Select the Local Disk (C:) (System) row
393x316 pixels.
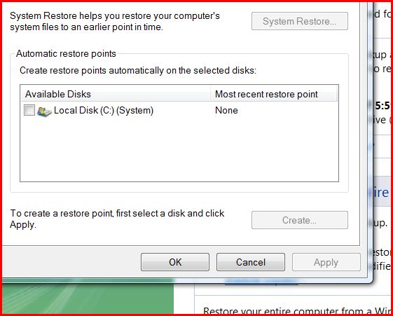click(x=179, y=111)
